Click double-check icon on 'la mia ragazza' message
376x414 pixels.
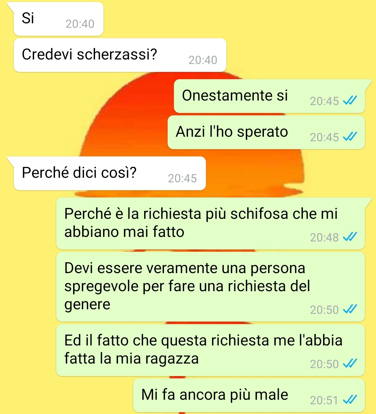point(350,364)
